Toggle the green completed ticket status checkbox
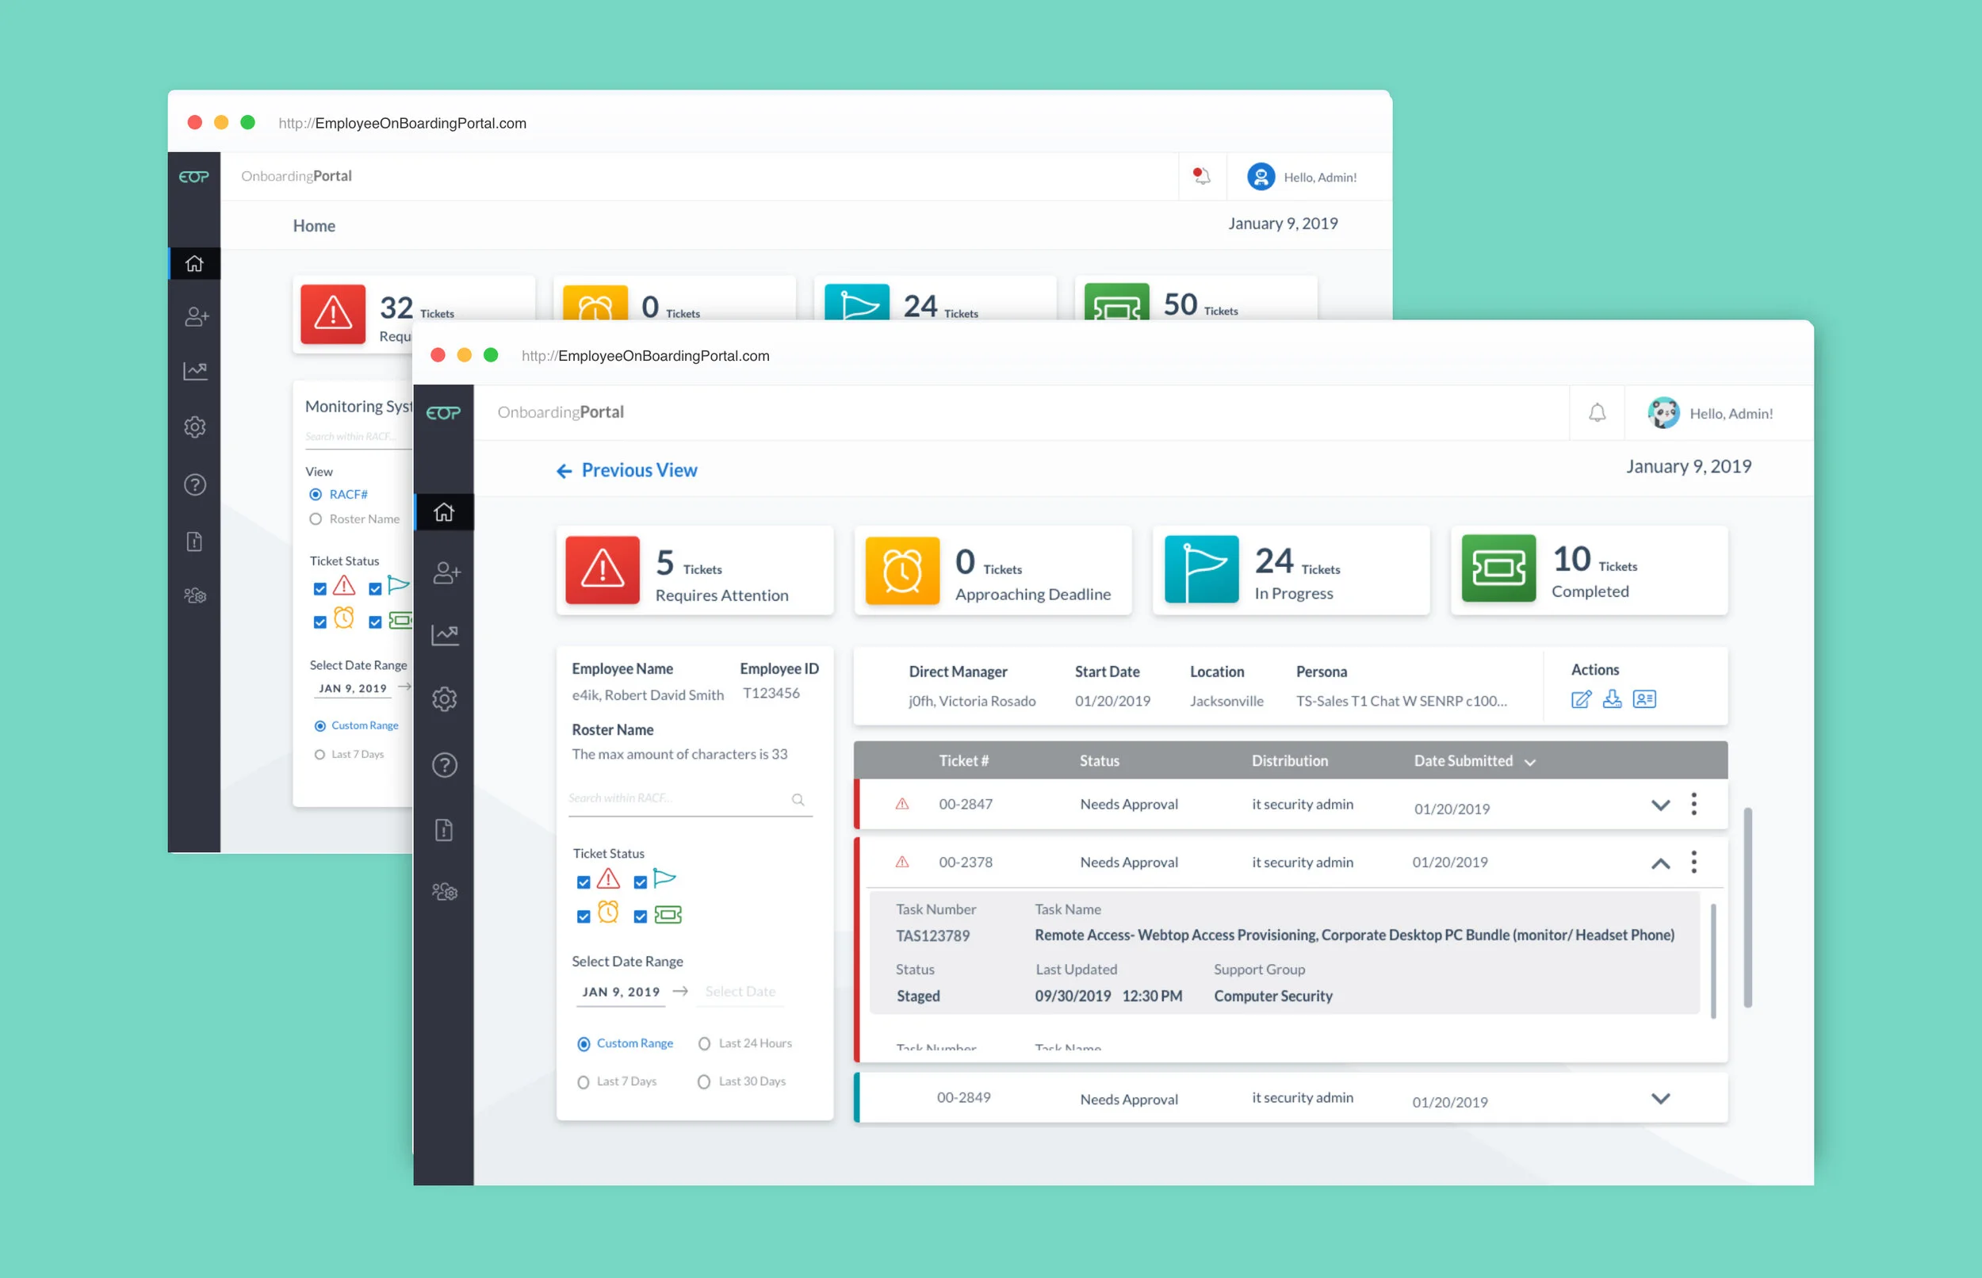The image size is (1982, 1278). point(640,917)
